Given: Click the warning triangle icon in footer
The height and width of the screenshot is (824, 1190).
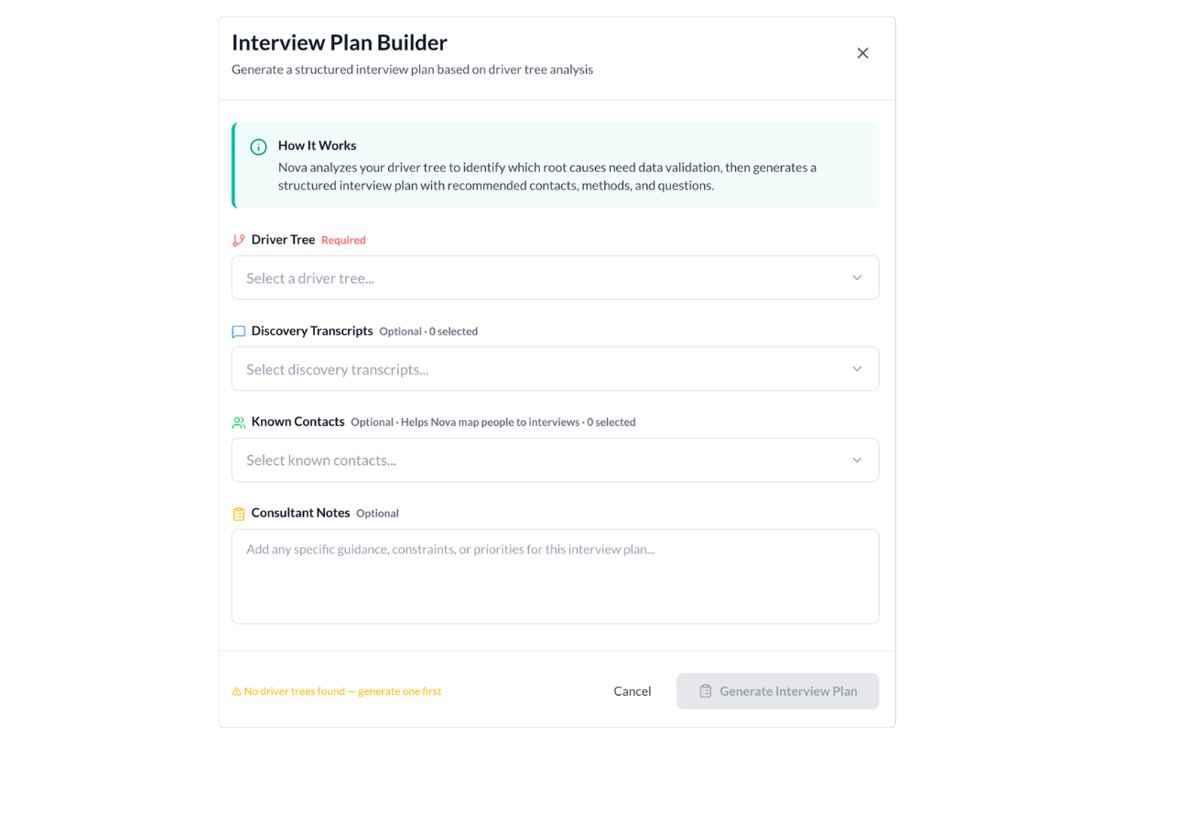Looking at the screenshot, I should [236, 691].
